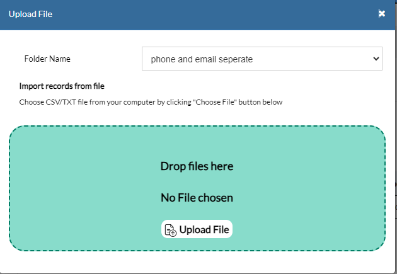
Task: Click the 'Drop files here' text
Action: pyautogui.click(x=197, y=166)
